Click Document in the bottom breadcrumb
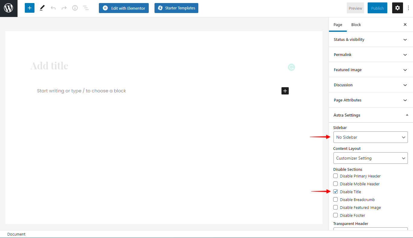413x238 pixels. pos(16,234)
